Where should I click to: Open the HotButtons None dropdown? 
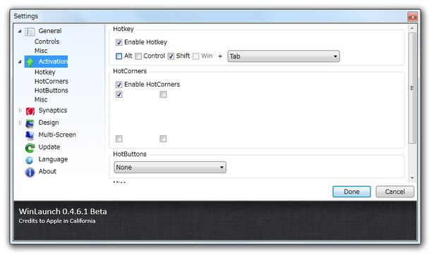coord(170,167)
